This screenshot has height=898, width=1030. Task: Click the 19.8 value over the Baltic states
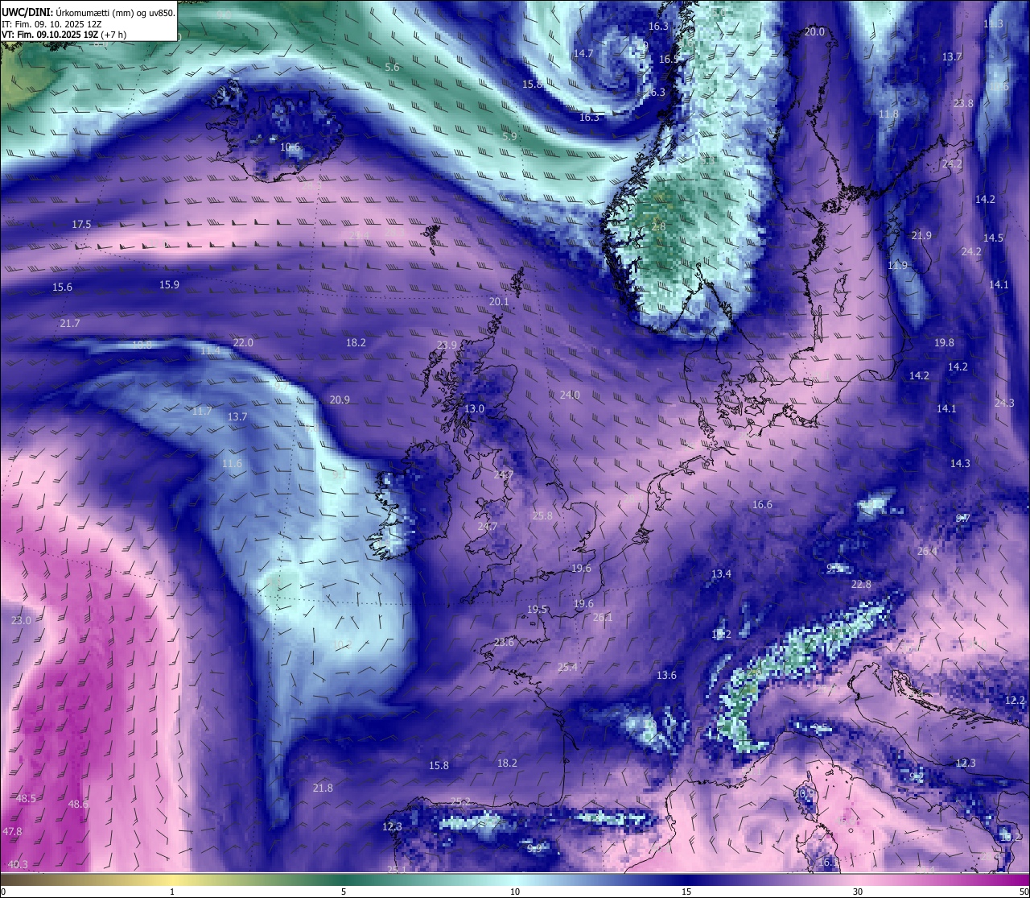pos(944,343)
